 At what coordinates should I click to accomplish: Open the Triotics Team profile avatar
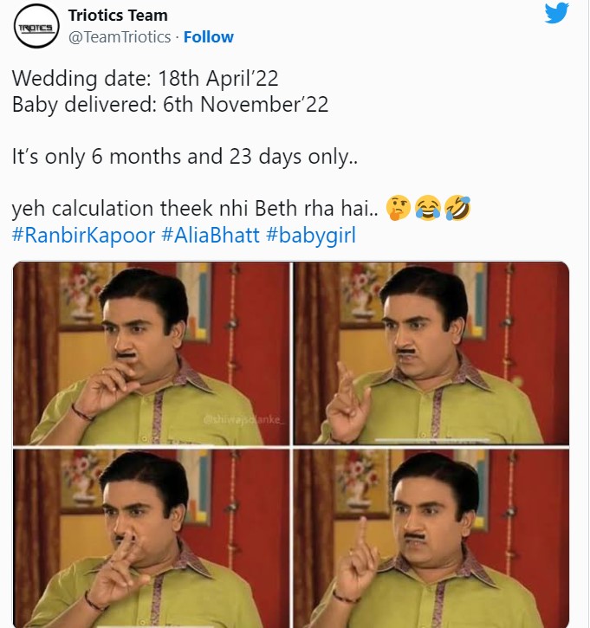coord(35,27)
